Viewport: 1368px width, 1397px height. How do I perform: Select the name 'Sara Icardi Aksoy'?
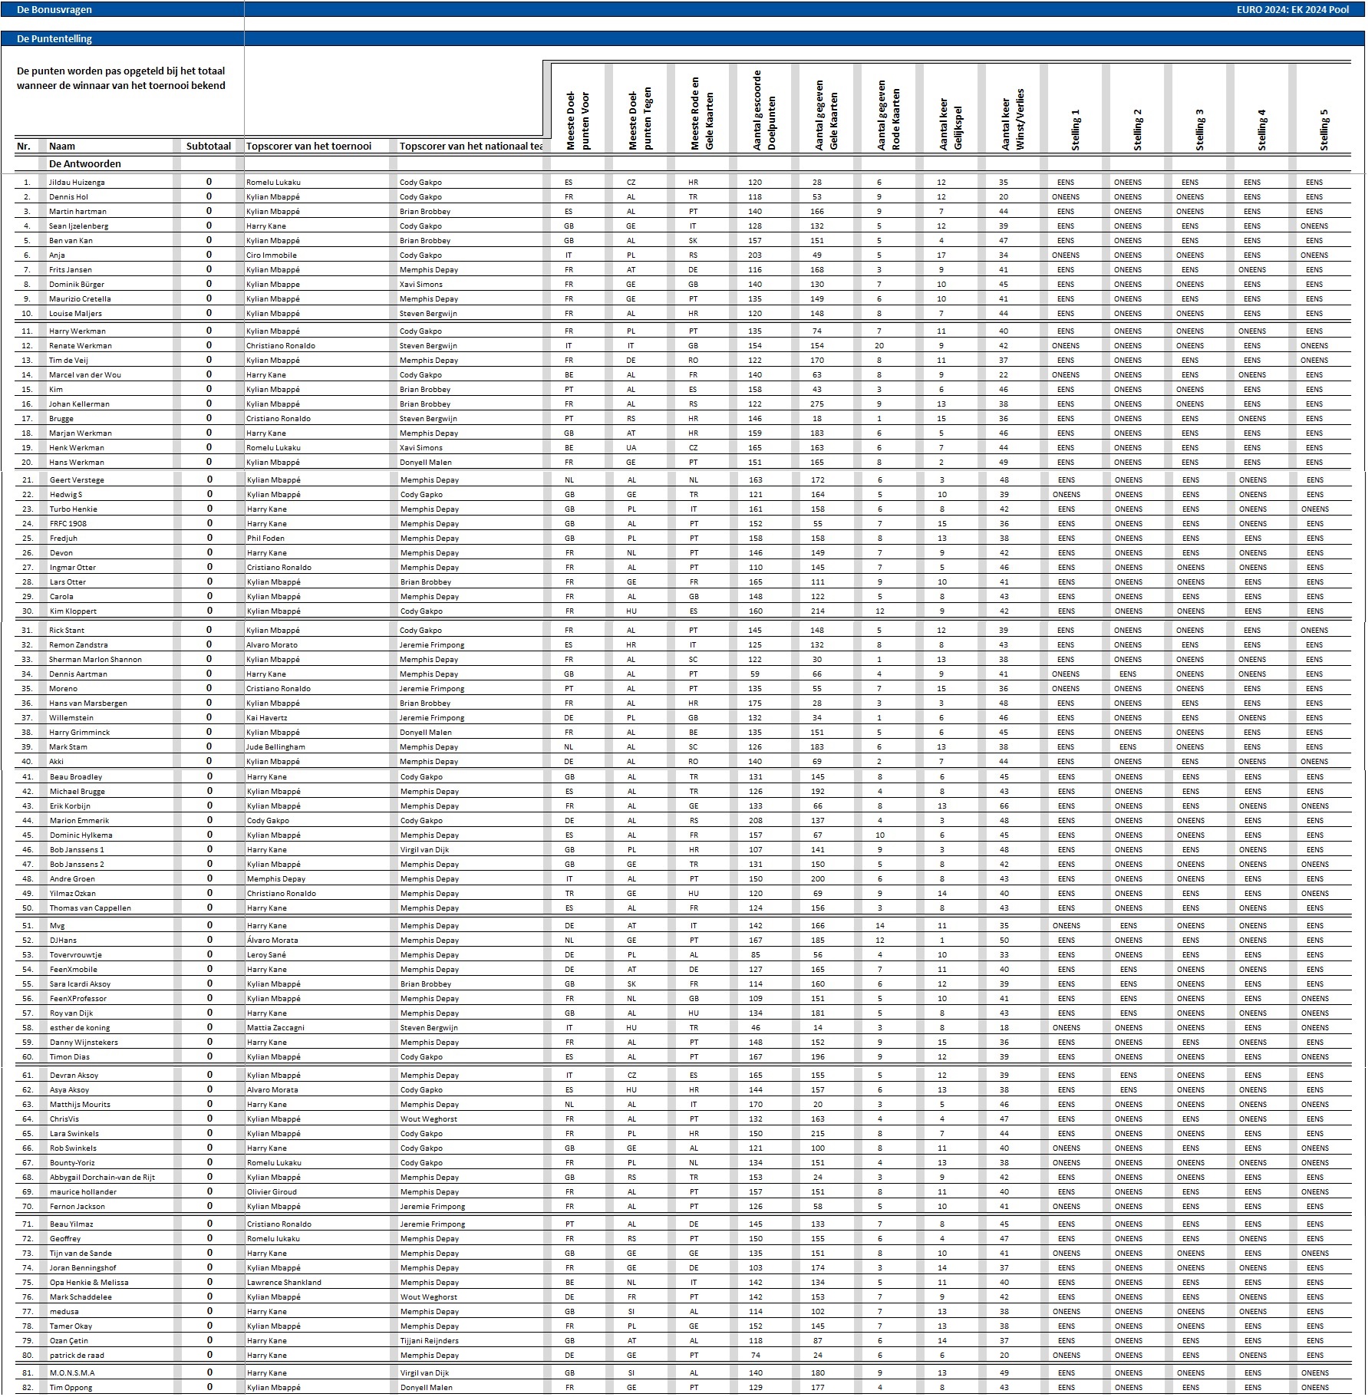pyautogui.click(x=81, y=984)
